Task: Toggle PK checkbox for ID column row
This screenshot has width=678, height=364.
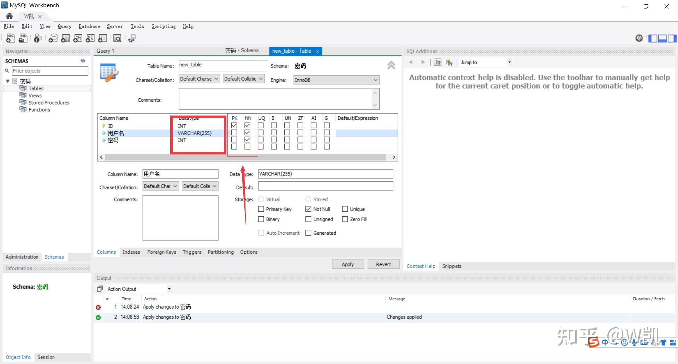Action: (234, 125)
